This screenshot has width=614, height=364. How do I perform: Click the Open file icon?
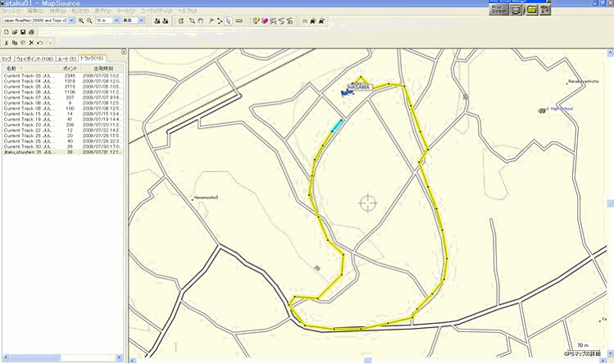point(15,32)
